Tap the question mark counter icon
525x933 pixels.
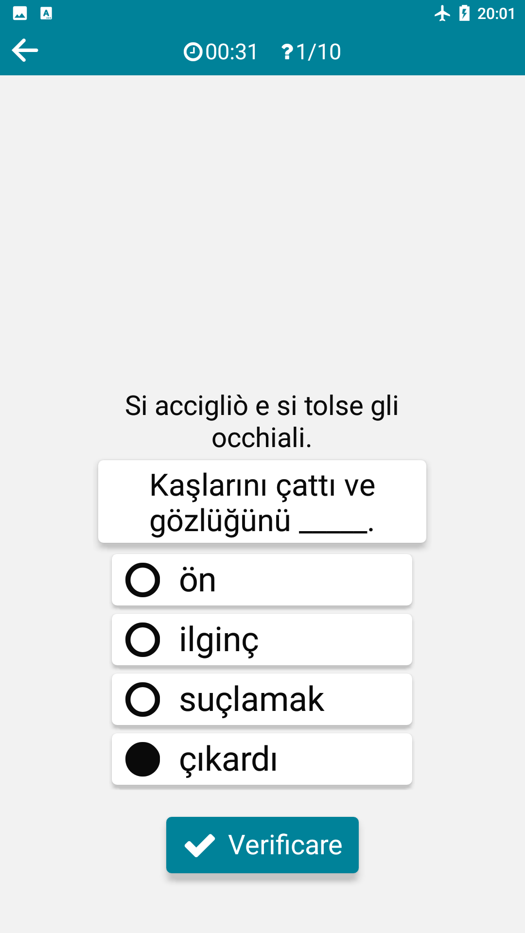[x=287, y=52]
